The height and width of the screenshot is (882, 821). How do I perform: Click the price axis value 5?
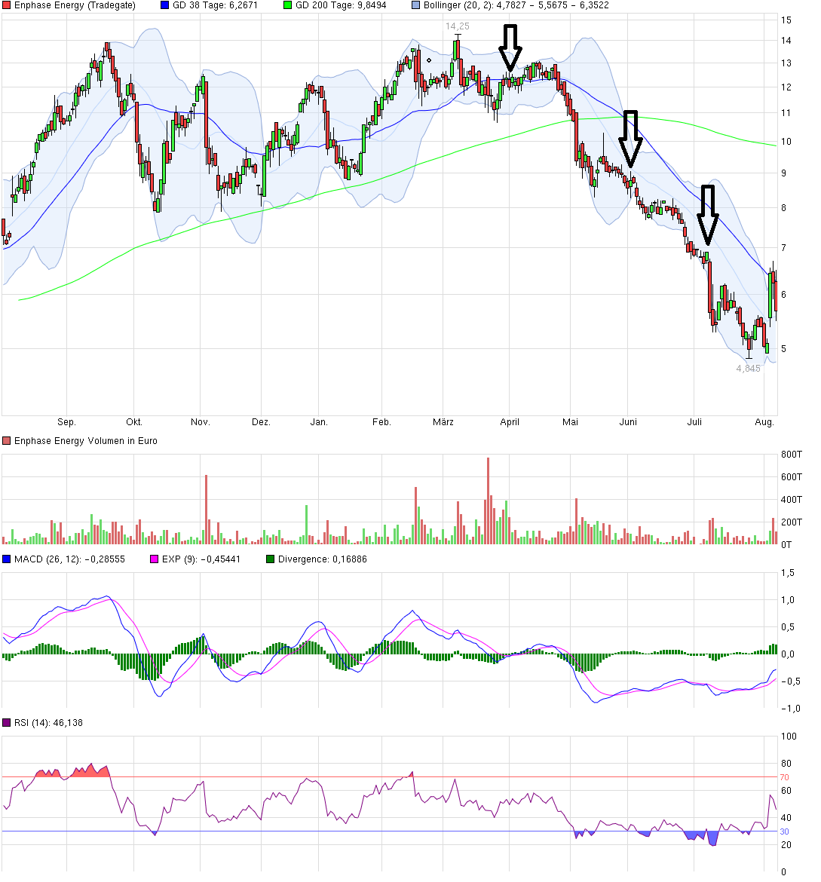tap(784, 349)
